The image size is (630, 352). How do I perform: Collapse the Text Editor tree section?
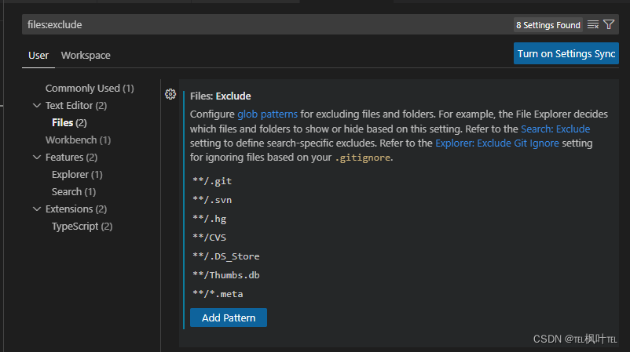coord(37,105)
